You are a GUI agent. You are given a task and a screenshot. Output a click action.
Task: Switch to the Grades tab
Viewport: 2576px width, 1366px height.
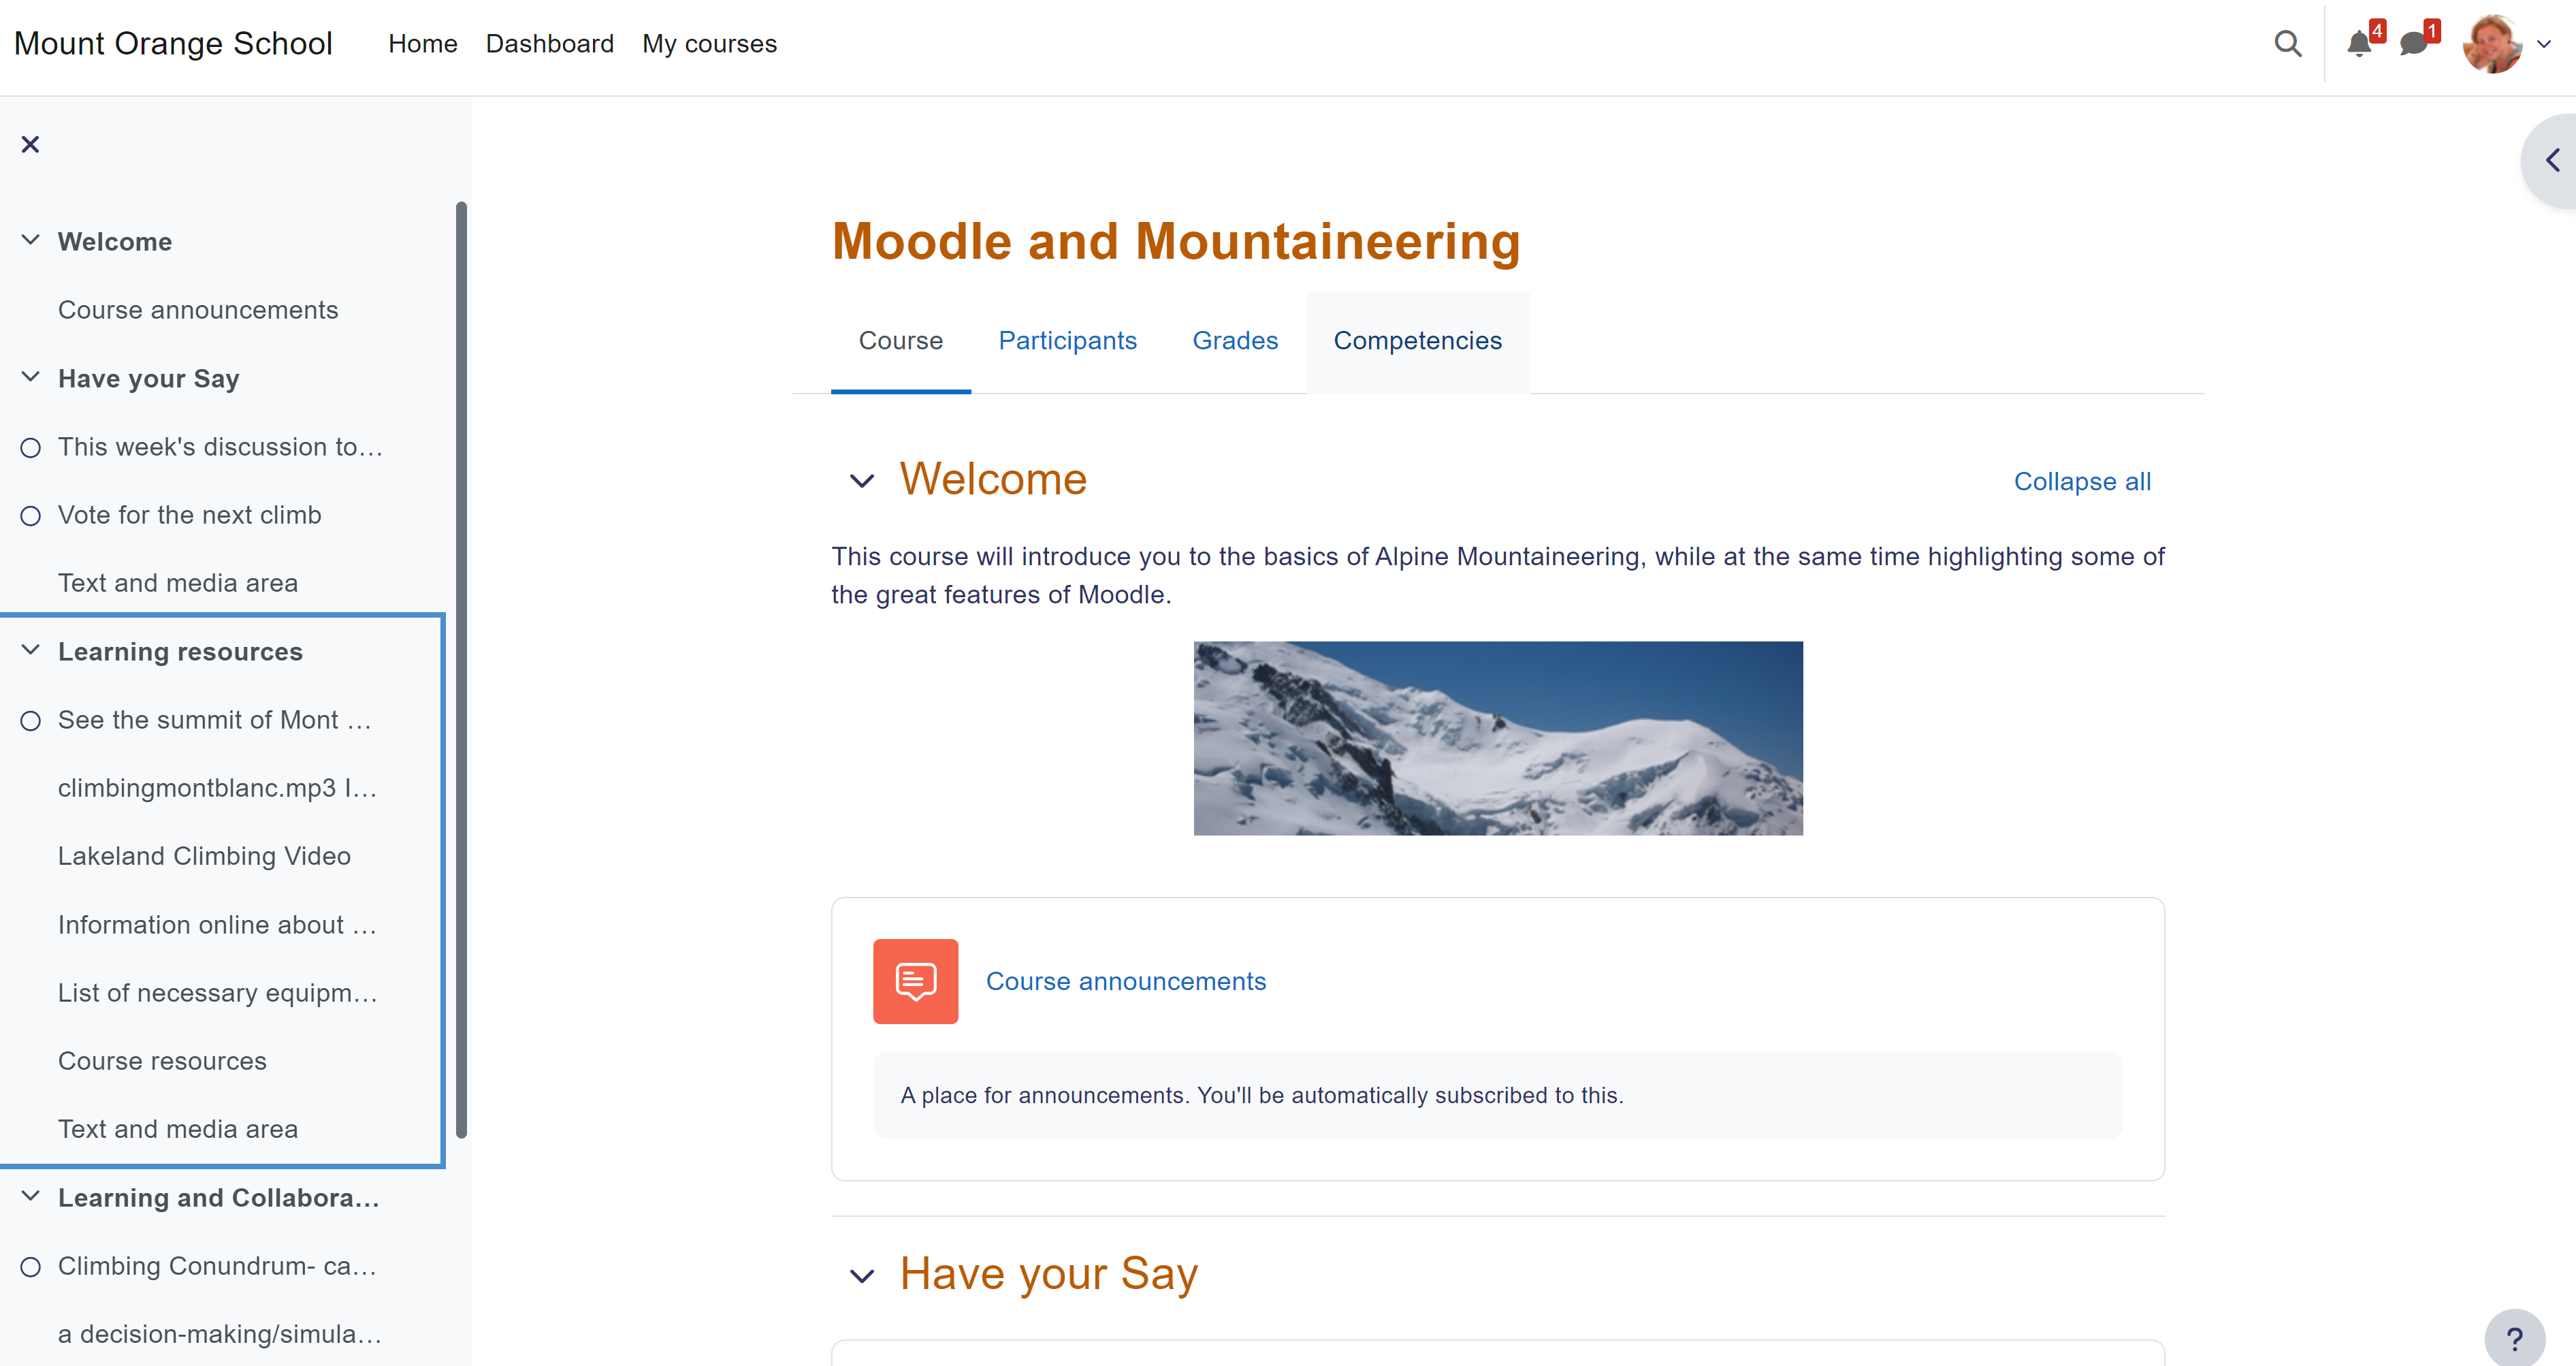click(1235, 341)
